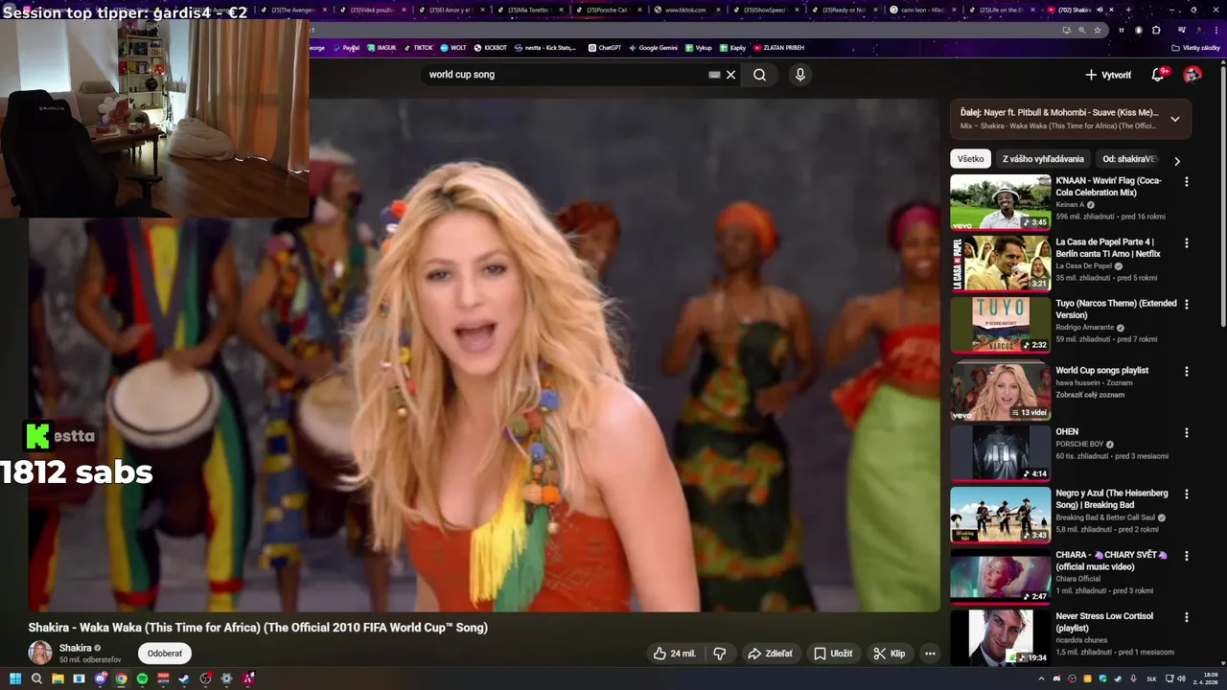The width and height of the screenshot is (1227, 690).
Task: Open the on-screen keyboard icon in search box
Action: [x=714, y=75]
